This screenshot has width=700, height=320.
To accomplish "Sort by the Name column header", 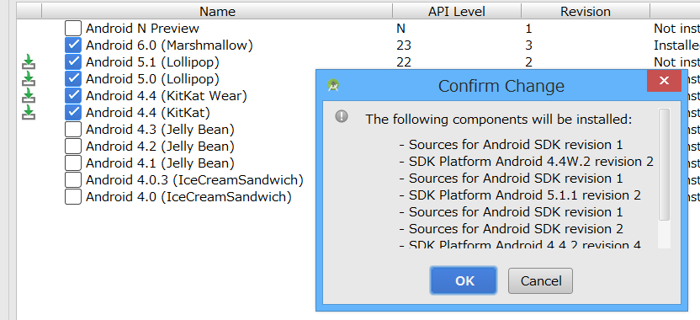I will click(x=217, y=11).
